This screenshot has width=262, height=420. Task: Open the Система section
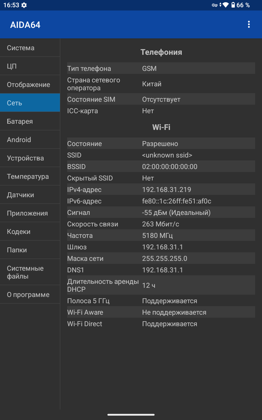tap(30, 48)
